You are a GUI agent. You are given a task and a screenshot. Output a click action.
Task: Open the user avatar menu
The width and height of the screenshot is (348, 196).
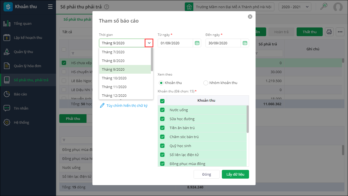(x=338, y=7)
